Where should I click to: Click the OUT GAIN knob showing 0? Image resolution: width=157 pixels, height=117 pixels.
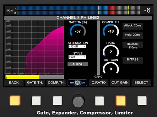(111, 69)
